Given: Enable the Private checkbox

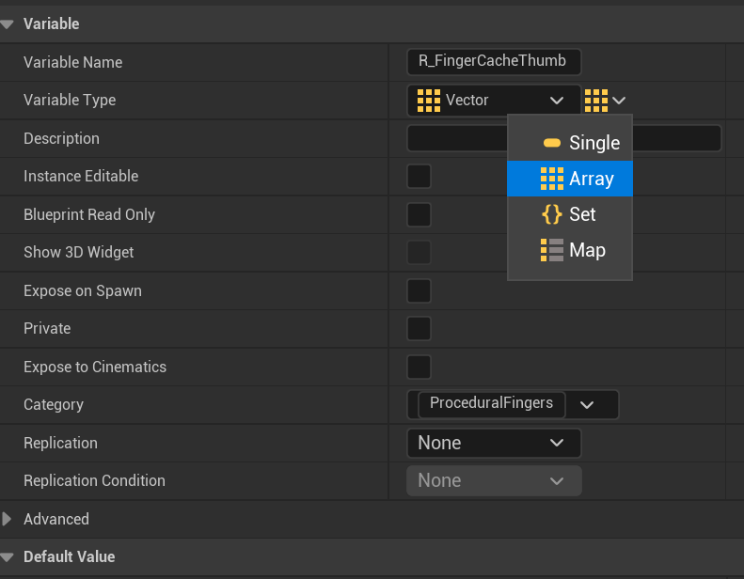Looking at the screenshot, I should coord(419,329).
